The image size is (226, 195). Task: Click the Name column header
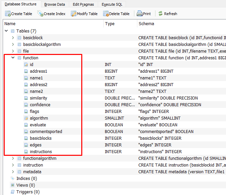(53, 23)
